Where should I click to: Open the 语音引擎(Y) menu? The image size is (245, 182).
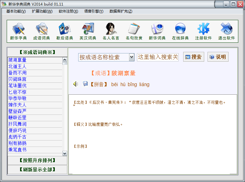pyautogui.click(x=94, y=11)
